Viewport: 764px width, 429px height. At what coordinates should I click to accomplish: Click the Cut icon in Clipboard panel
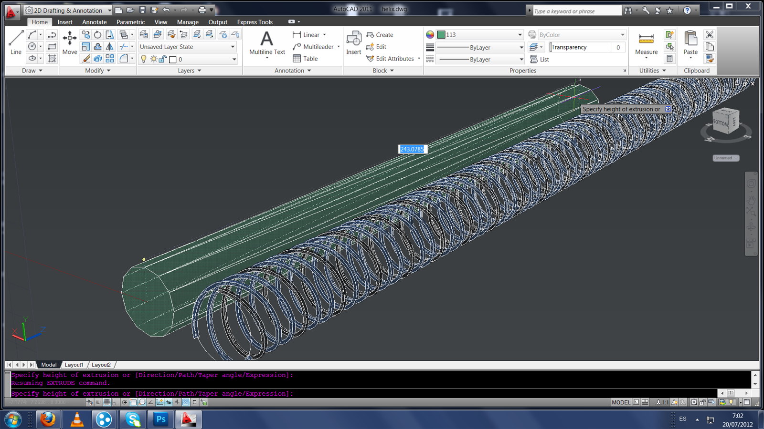[x=710, y=35]
